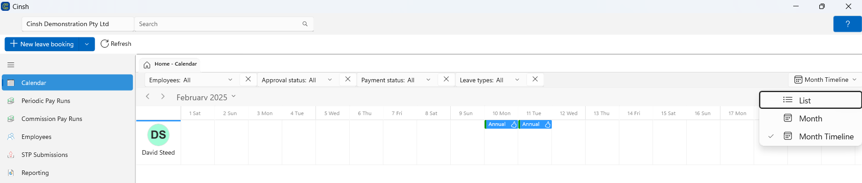Clear the Approval status filter

(347, 80)
